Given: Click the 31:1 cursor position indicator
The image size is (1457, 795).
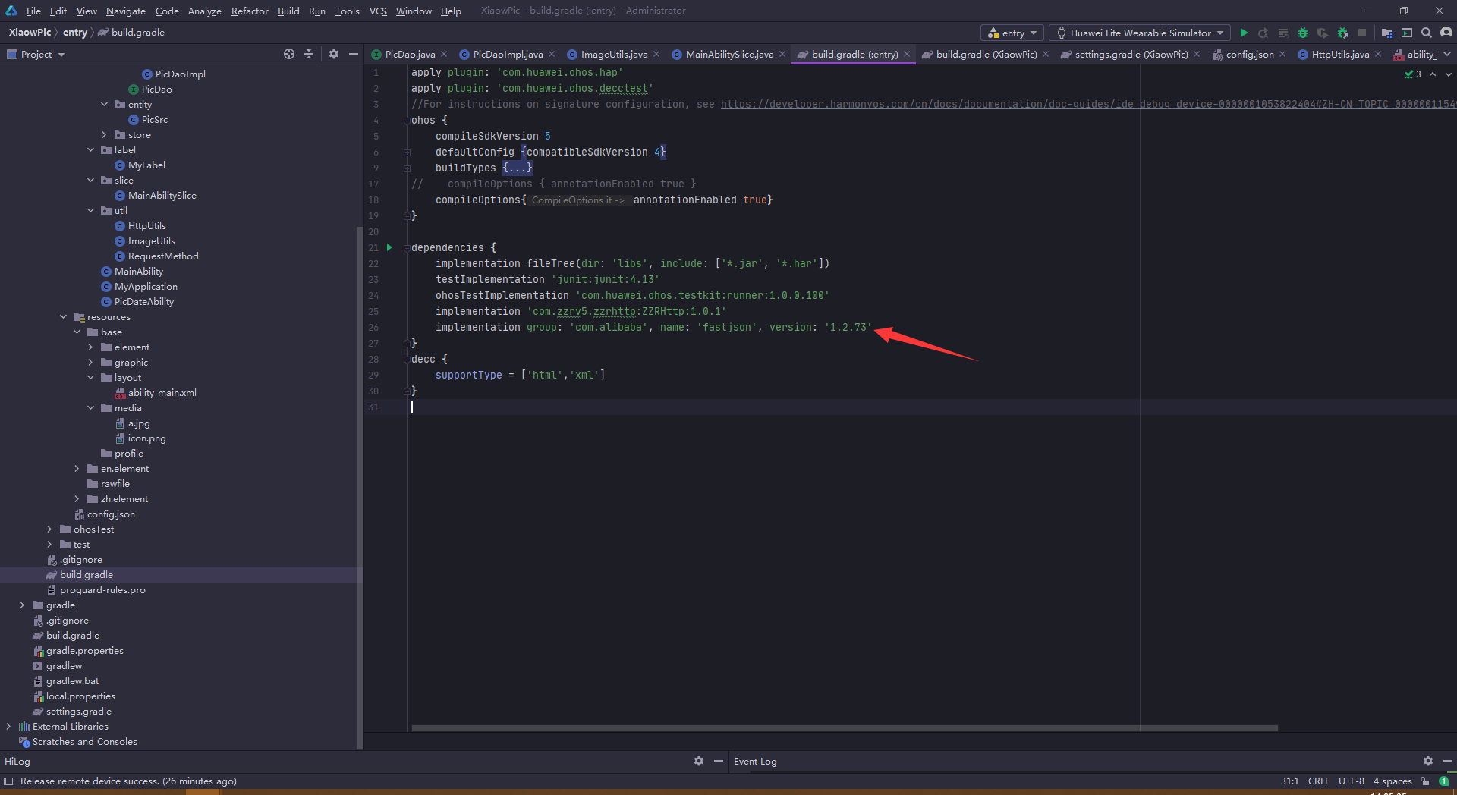Looking at the screenshot, I should click(x=1289, y=781).
